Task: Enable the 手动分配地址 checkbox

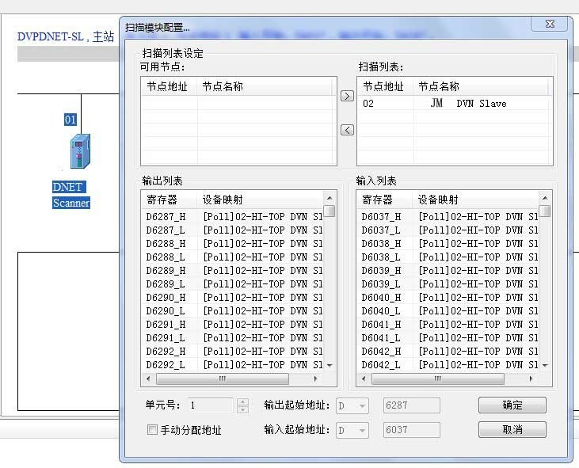Action: pyautogui.click(x=153, y=430)
